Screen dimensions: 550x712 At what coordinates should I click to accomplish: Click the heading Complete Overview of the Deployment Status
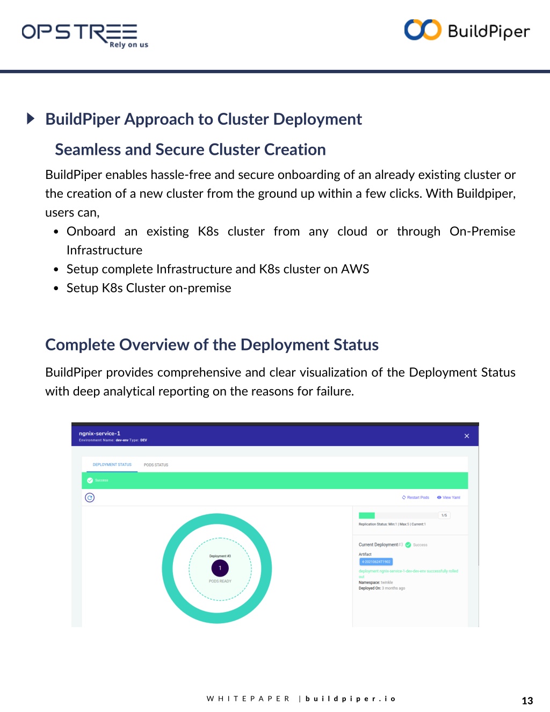pyautogui.click(x=212, y=344)
